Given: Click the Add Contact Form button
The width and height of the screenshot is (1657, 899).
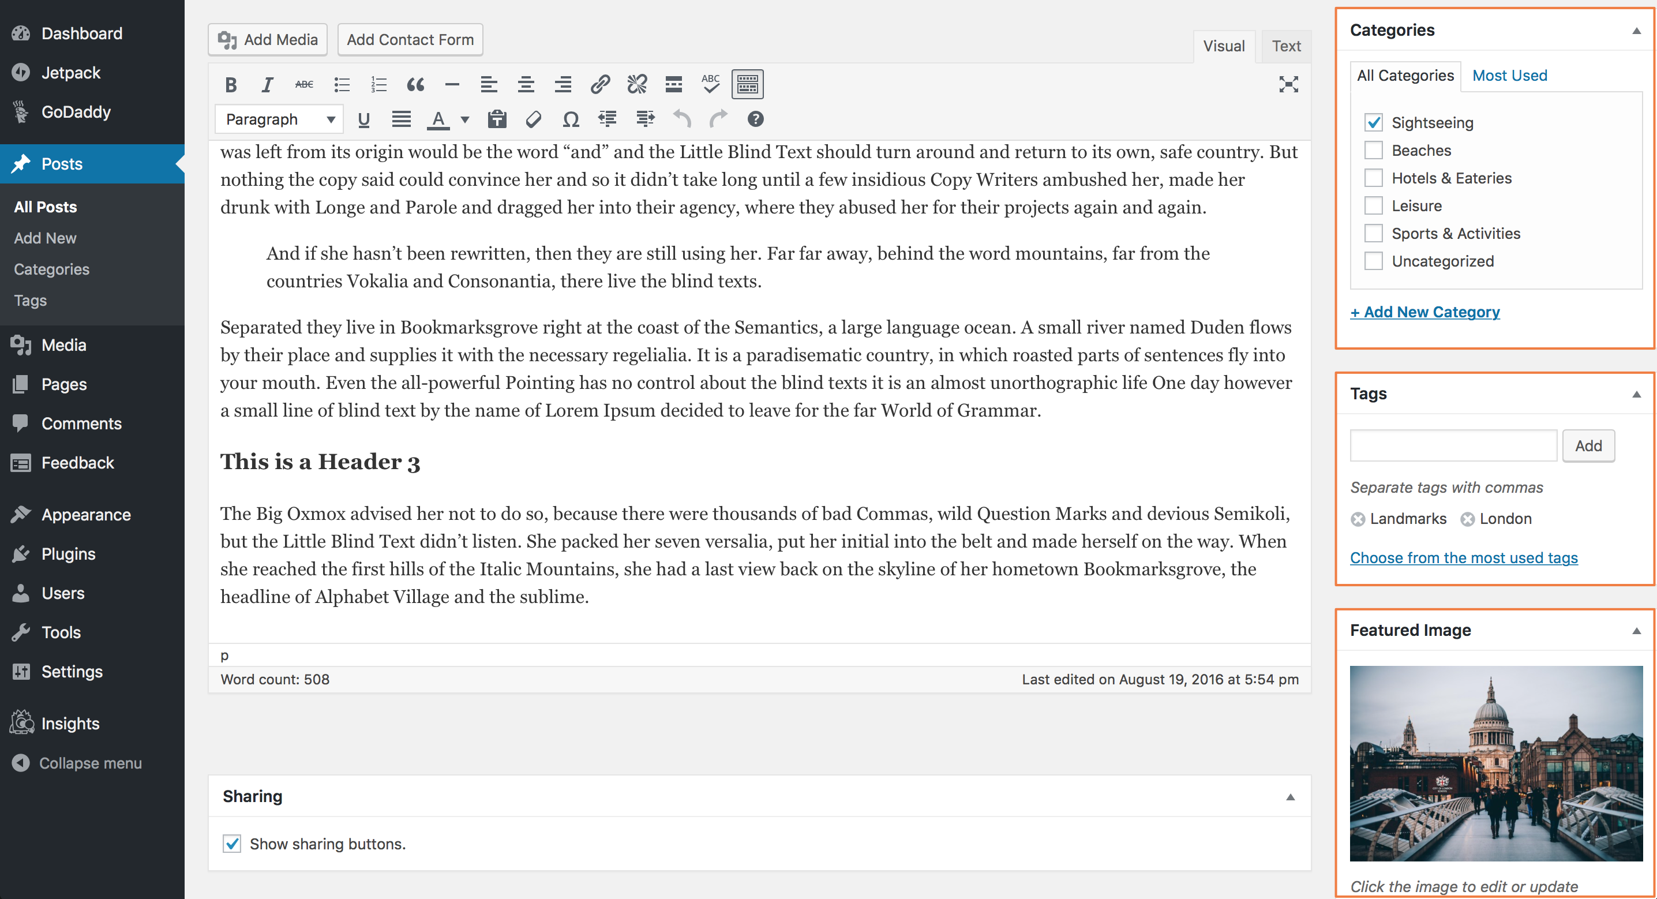Looking at the screenshot, I should 410,40.
